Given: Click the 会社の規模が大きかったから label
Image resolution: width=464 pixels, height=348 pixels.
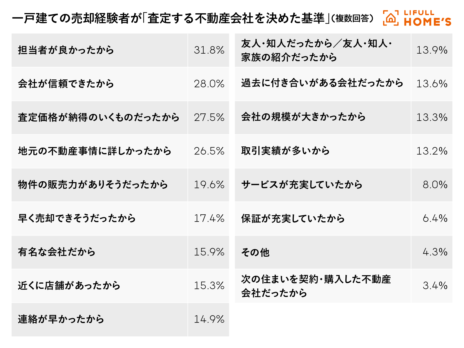Looking at the screenshot, I should coord(303,117).
